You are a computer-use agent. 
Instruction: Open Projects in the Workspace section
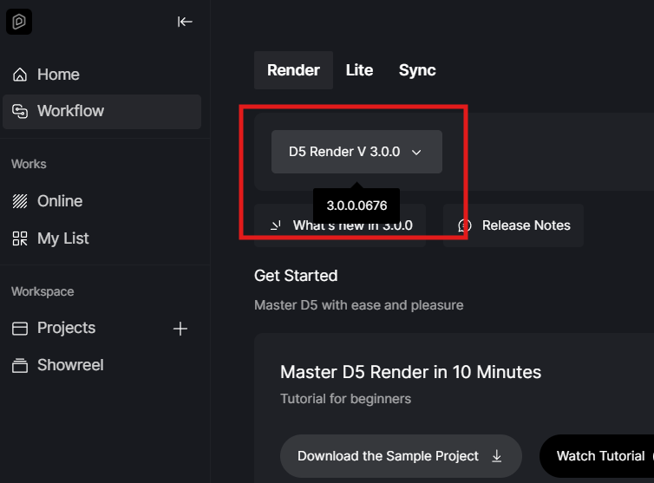pyautogui.click(x=66, y=328)
